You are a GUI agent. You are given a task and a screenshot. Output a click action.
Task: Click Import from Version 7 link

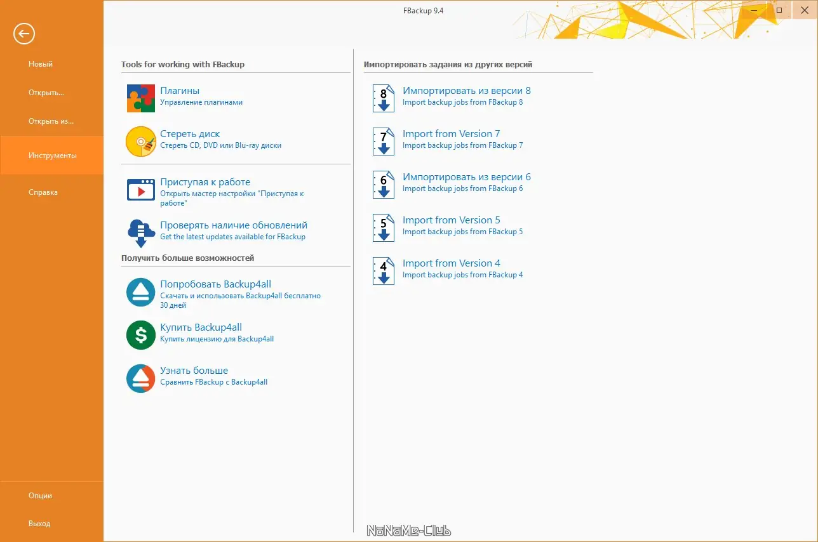pyautogui.click(x=452, y=134)
